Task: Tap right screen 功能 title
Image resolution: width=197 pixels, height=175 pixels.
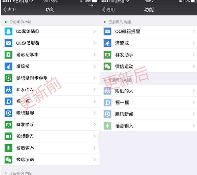Action: coord(149,10)
